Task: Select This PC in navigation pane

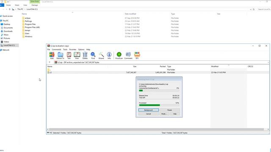Action: point(6,21)
